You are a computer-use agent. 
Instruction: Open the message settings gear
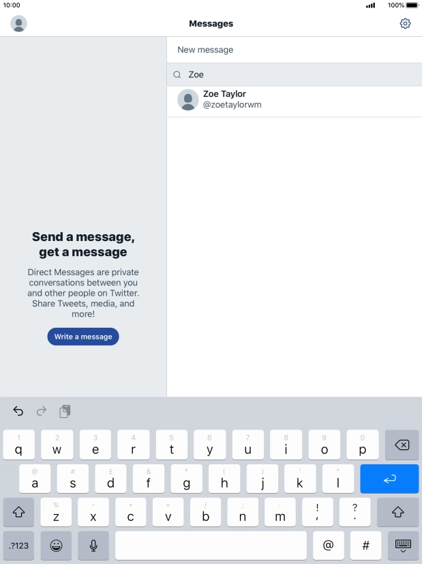click(405, 24)
